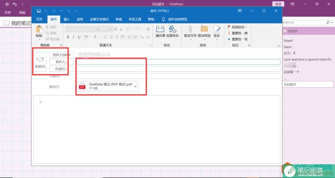
Task: Click the Cc (抄送) button
Action: click(x=62, y=69)
